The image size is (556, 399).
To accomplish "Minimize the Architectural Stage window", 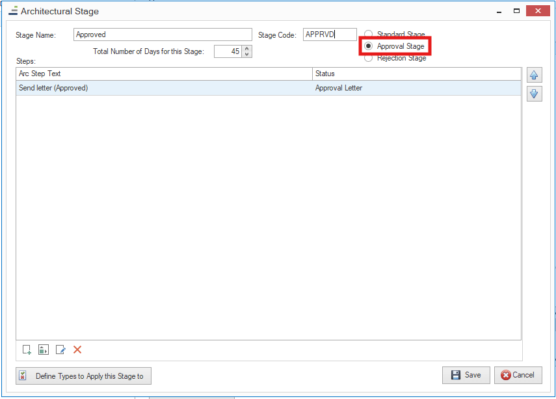I will (x=499, y=11).
